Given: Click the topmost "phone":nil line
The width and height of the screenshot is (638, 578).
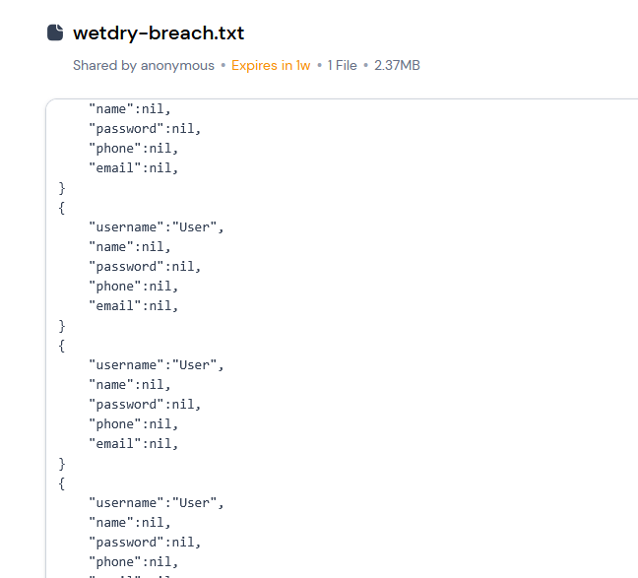Looking at the screenshot, I should tap(136, 149).
